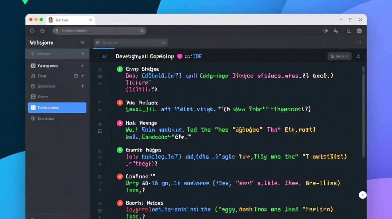
Task: Click the red circle marker beside Vile Nelnock
Action: click(x=120, y=102)
